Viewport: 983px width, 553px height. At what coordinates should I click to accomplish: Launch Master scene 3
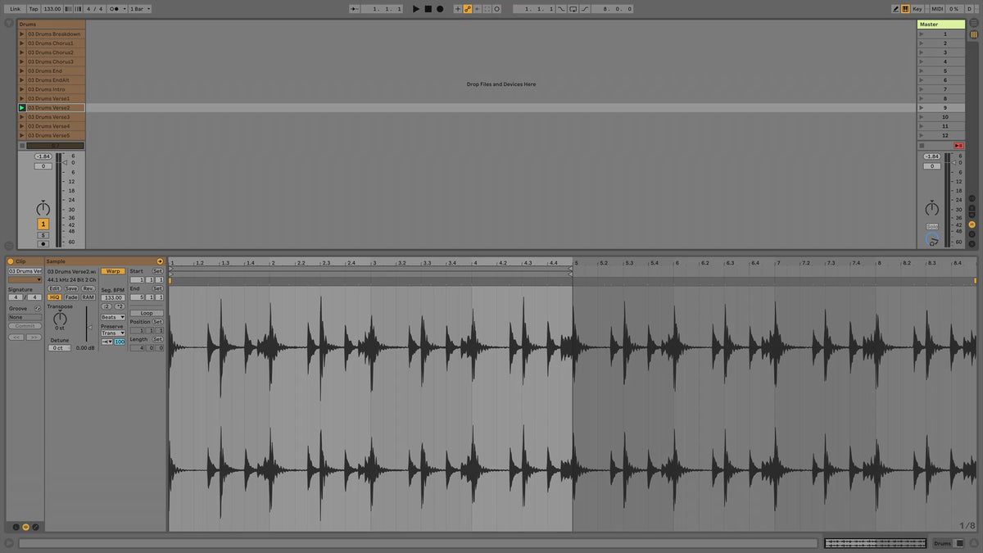(x=922, y=52)
